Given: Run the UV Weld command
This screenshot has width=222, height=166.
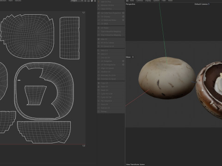Looking at the screenshot, I should [111, 24].
